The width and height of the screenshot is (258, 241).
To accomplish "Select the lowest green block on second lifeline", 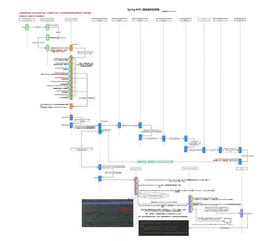I will (x=48, y=48).
